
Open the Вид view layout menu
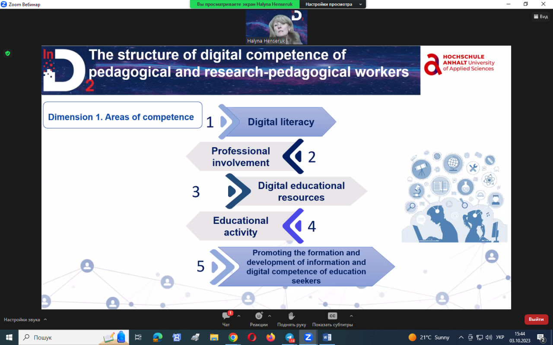coord(541,17)
